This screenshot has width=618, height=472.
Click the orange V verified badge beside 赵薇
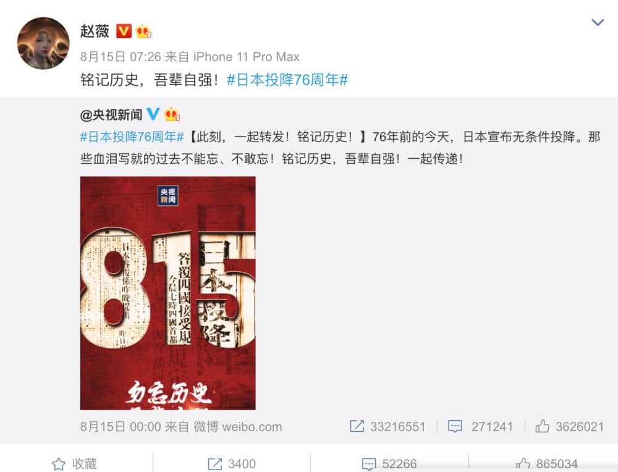pos(124,31)
